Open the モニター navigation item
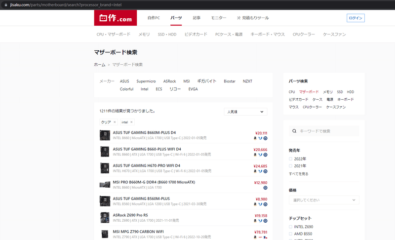395x240 pixels. [x=218, y=18]
